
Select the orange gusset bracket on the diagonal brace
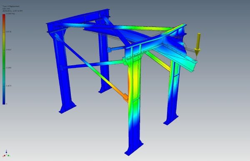(126, 98)
